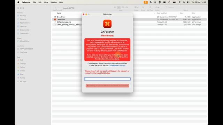Go back in Finder window

tap(55, 8)
